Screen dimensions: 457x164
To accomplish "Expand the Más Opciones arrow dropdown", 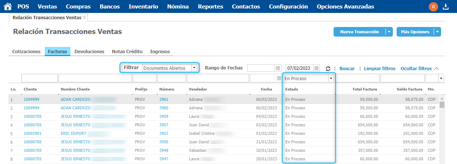I will [437, 32].
